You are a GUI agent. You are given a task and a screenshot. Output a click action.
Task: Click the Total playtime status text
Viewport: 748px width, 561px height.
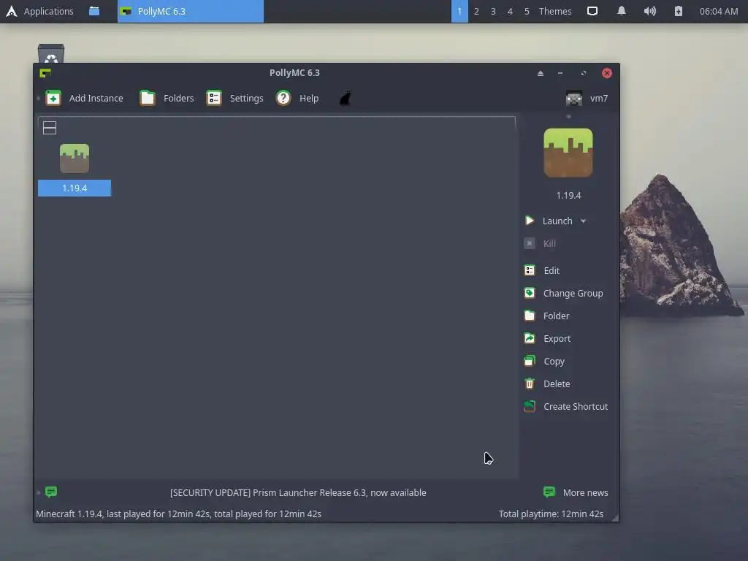pyautogui.click(x=551, y=514)
